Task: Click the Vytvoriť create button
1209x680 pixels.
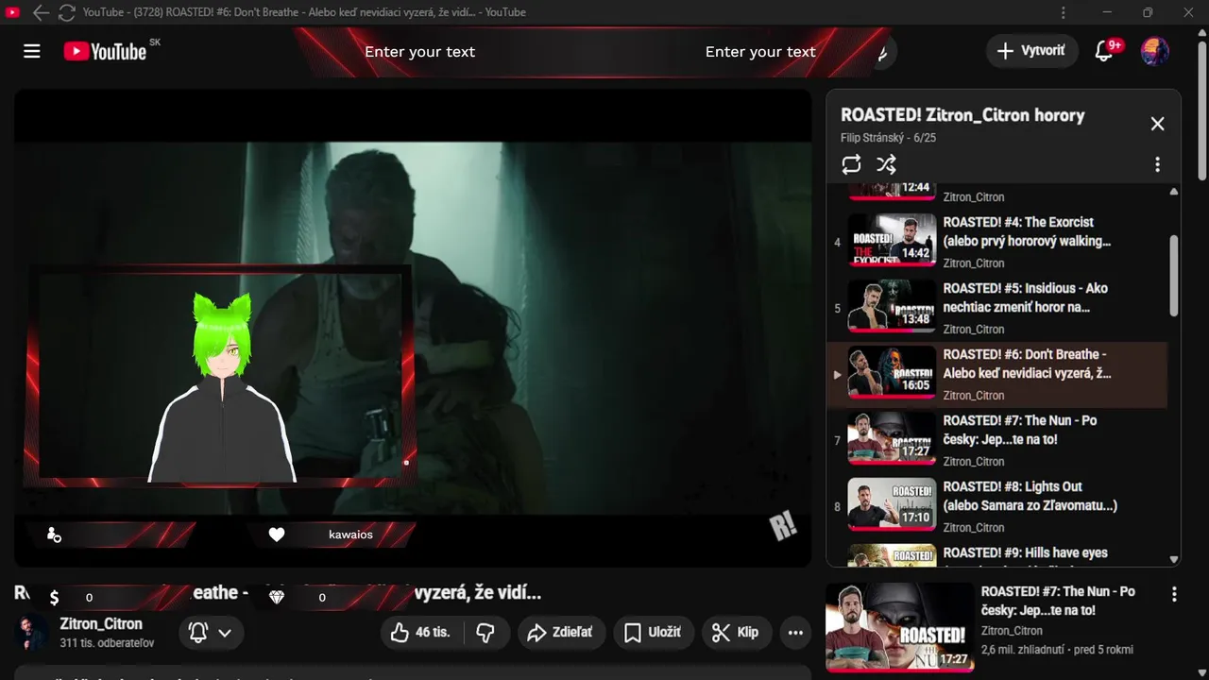Action: (1031, 51)
